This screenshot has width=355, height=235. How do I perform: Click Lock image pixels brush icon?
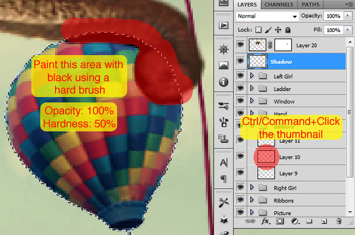268,30
